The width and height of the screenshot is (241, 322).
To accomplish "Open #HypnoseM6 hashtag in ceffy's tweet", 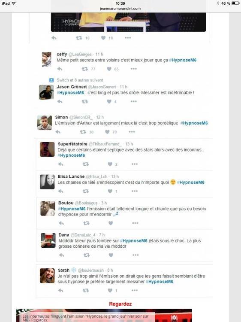I will [x=183, y=60].
